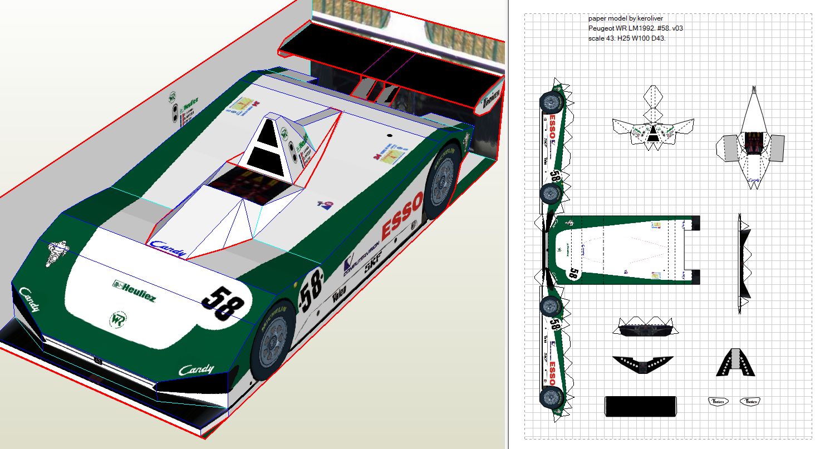825x449 pixels.
Task: Select the Computervision logo on the side panel
Action: pos(361,259)
